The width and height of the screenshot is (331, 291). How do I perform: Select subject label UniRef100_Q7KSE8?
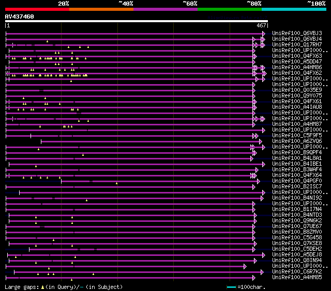(x=297, y=244)
